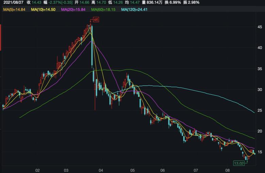Viewport: 265px width, 173px height.
Task: Toggle the MA(10)=14.50 moving average label
Action: pos(43,10)
